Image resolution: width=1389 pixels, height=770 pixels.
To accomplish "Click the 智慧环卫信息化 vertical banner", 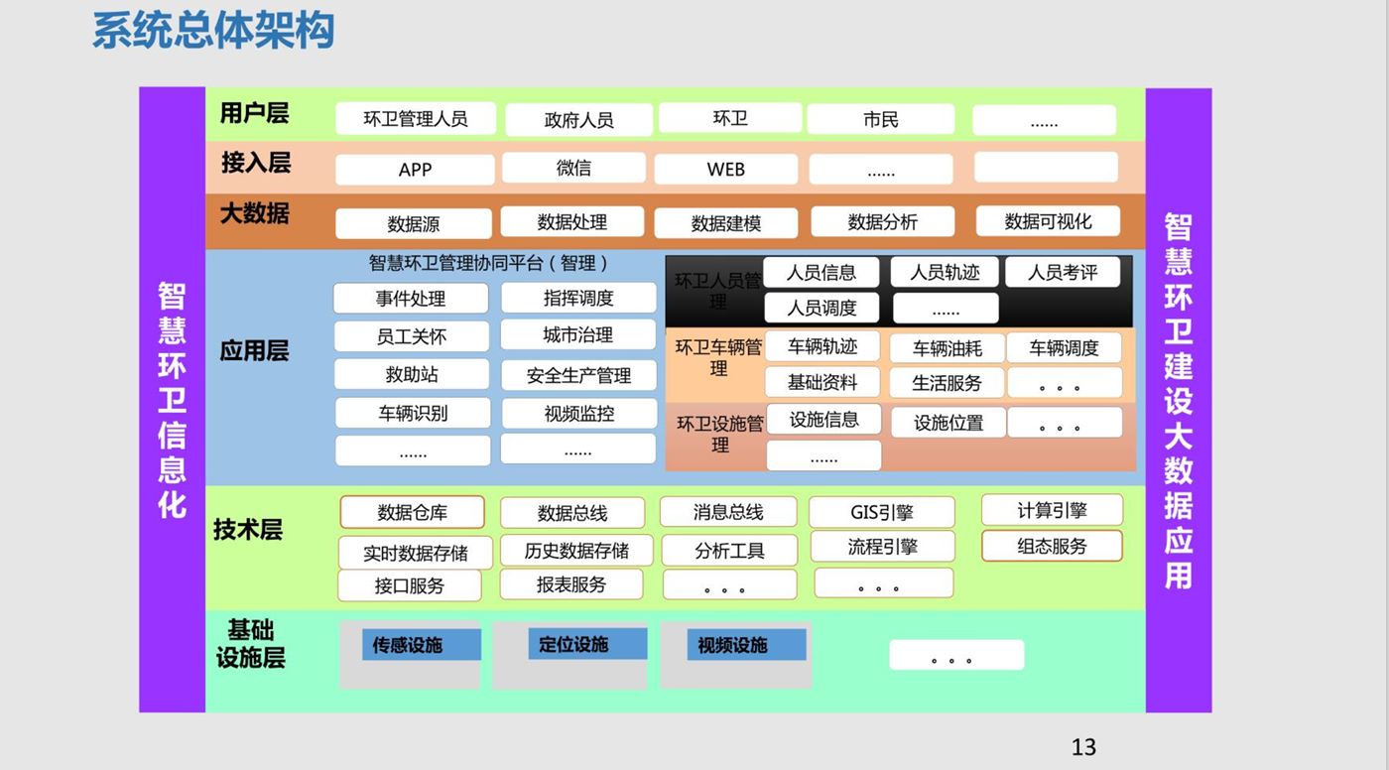I will [173, 400].
